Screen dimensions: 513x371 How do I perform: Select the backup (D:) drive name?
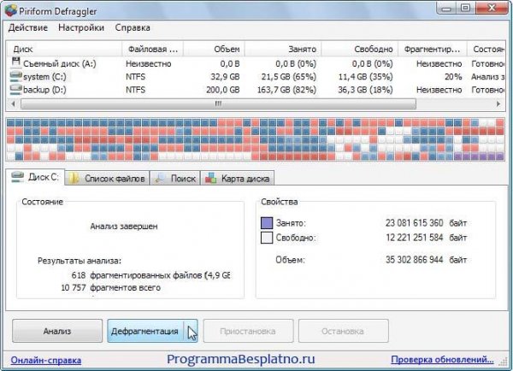pyautogui.click(x=44, y=90)
